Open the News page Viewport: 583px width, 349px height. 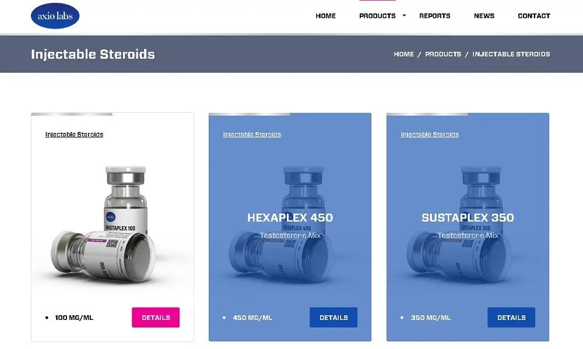[x=484, y=16]
